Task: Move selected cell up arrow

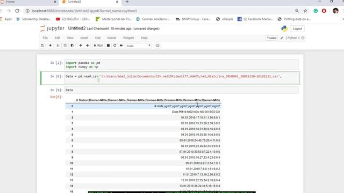Action: coord(81,46)
